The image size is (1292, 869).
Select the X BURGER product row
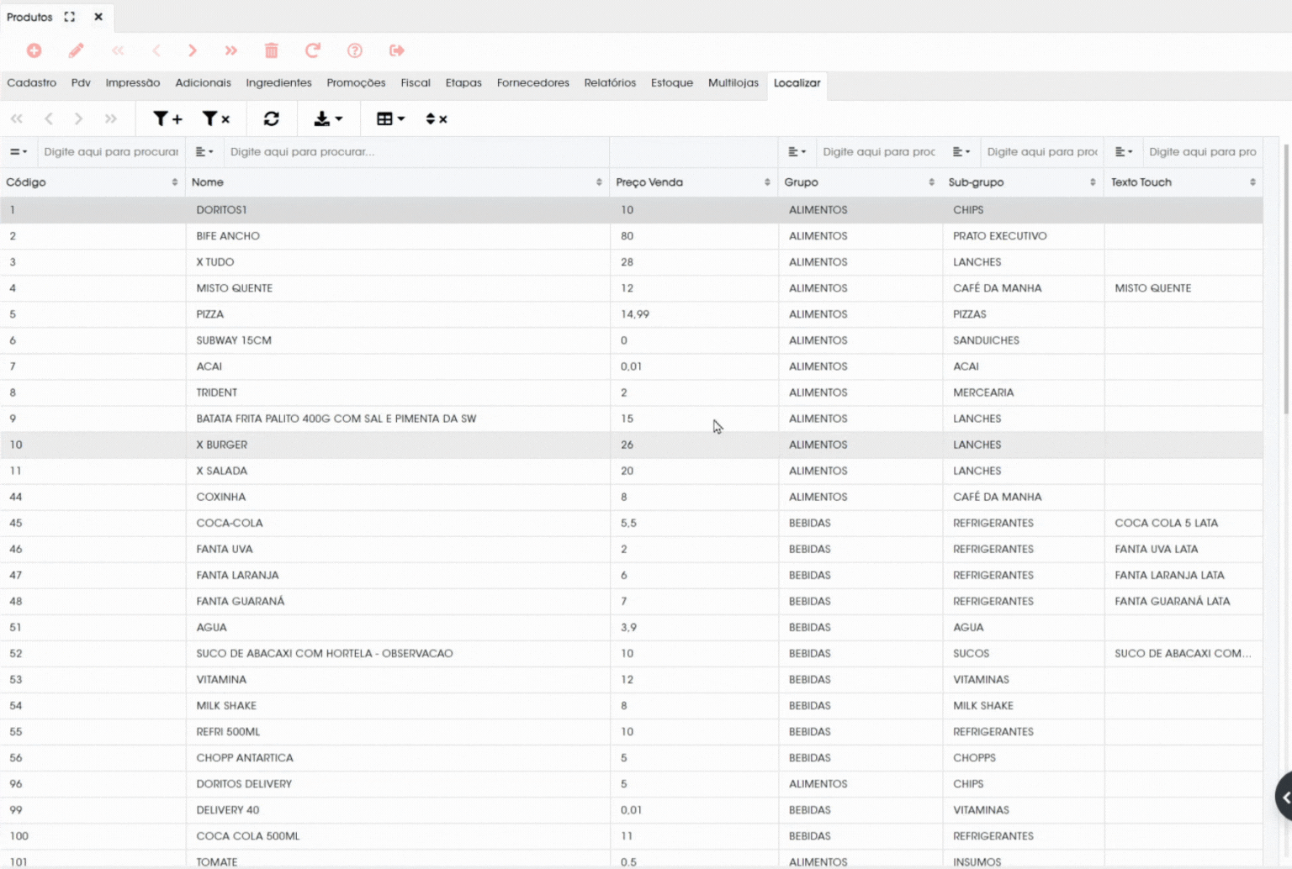(631, 445)
